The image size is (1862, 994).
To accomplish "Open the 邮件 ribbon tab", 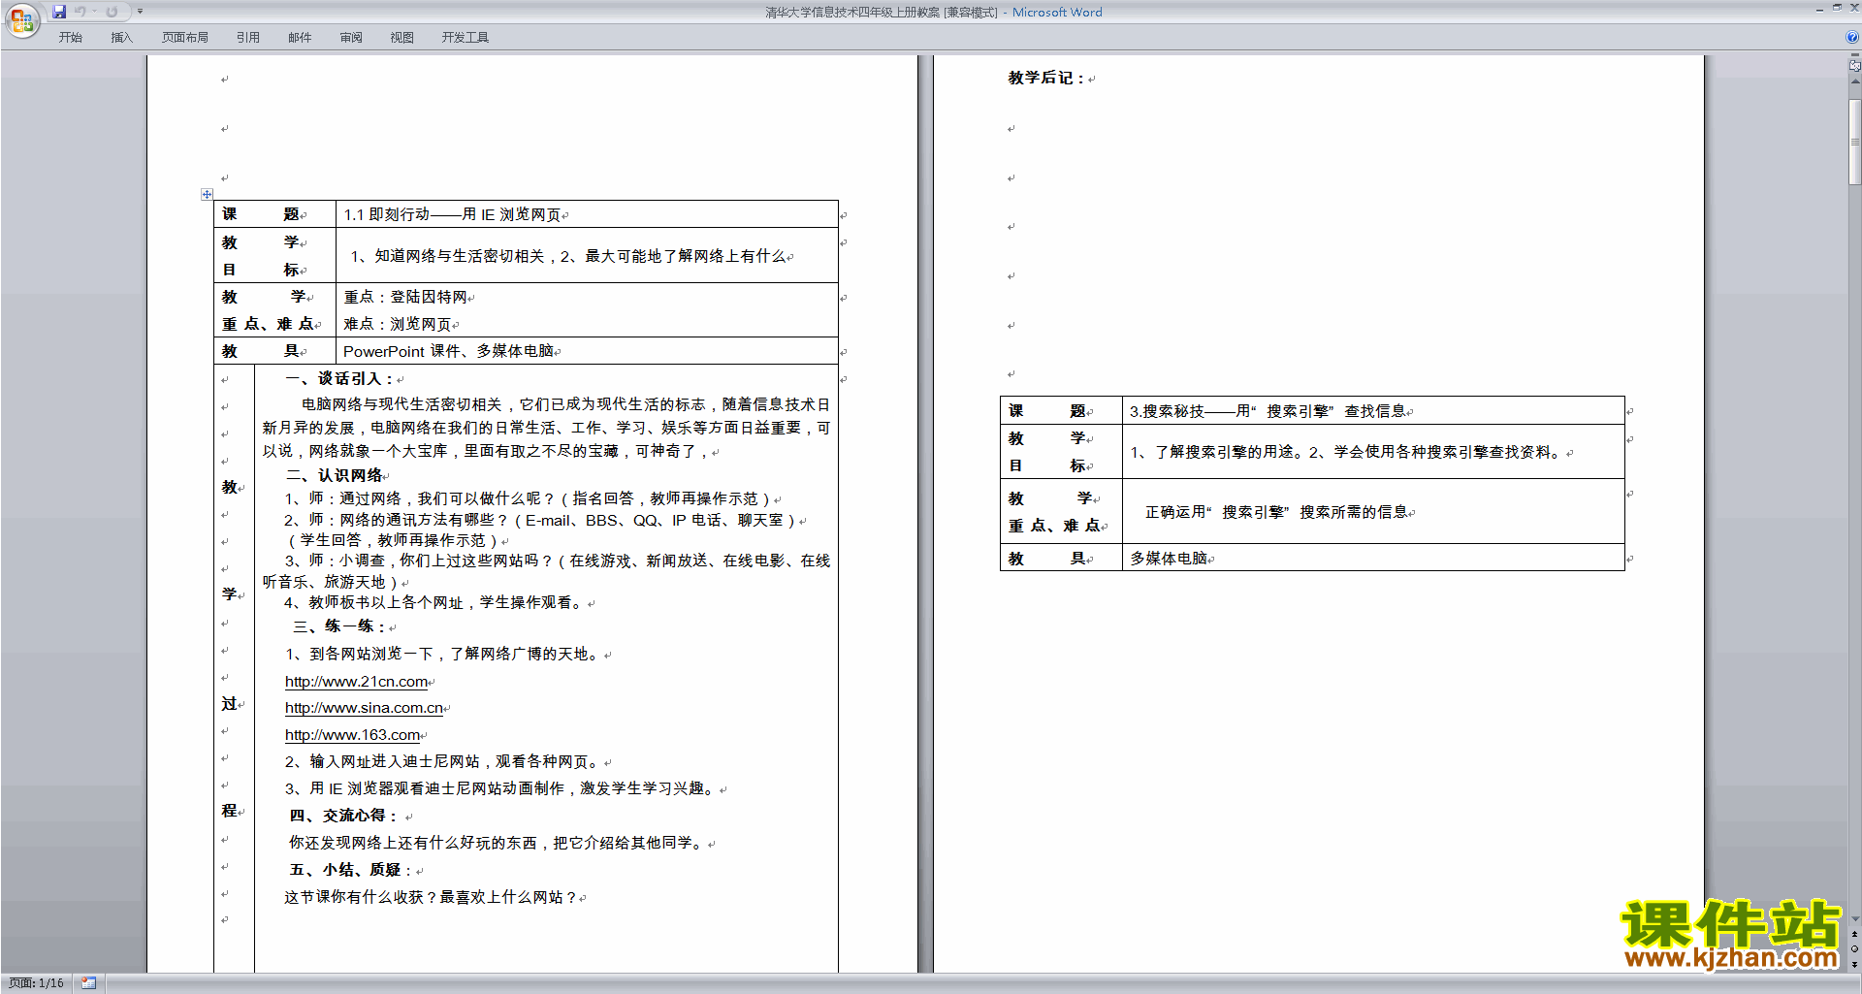I will pos(300,38).
